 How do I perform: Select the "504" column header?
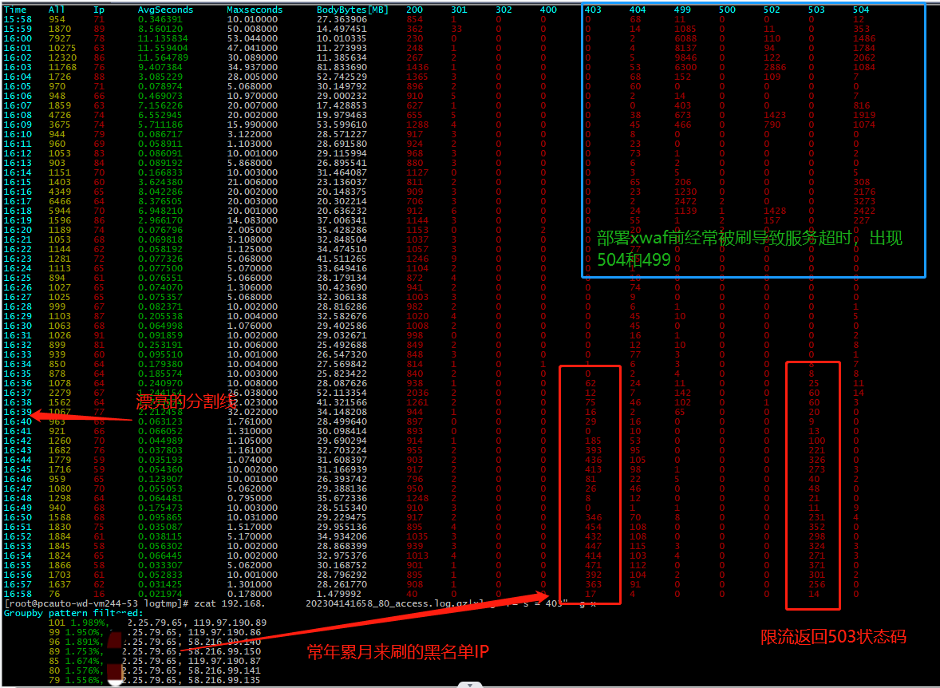pos(862,10)
